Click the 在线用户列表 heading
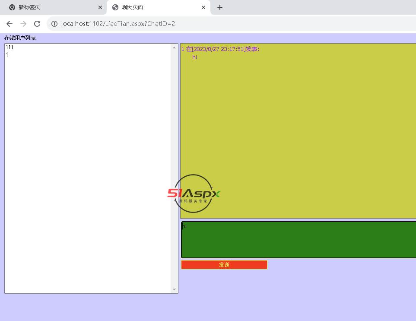 20,38
